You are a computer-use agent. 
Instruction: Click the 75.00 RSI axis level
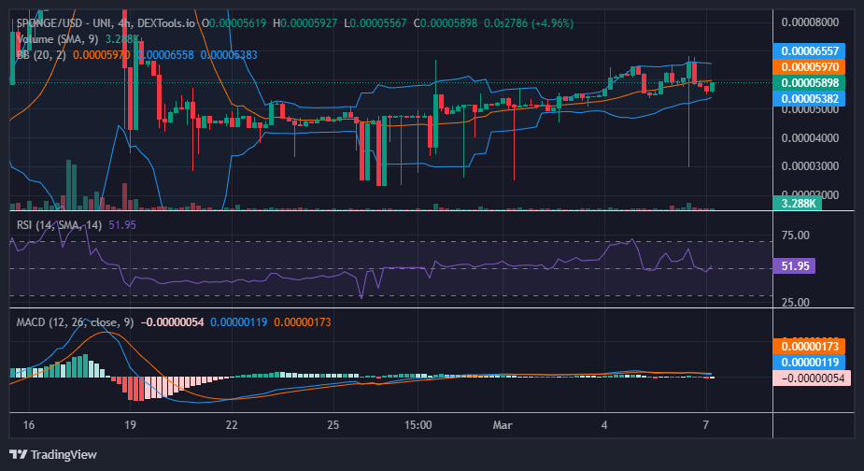796,235
